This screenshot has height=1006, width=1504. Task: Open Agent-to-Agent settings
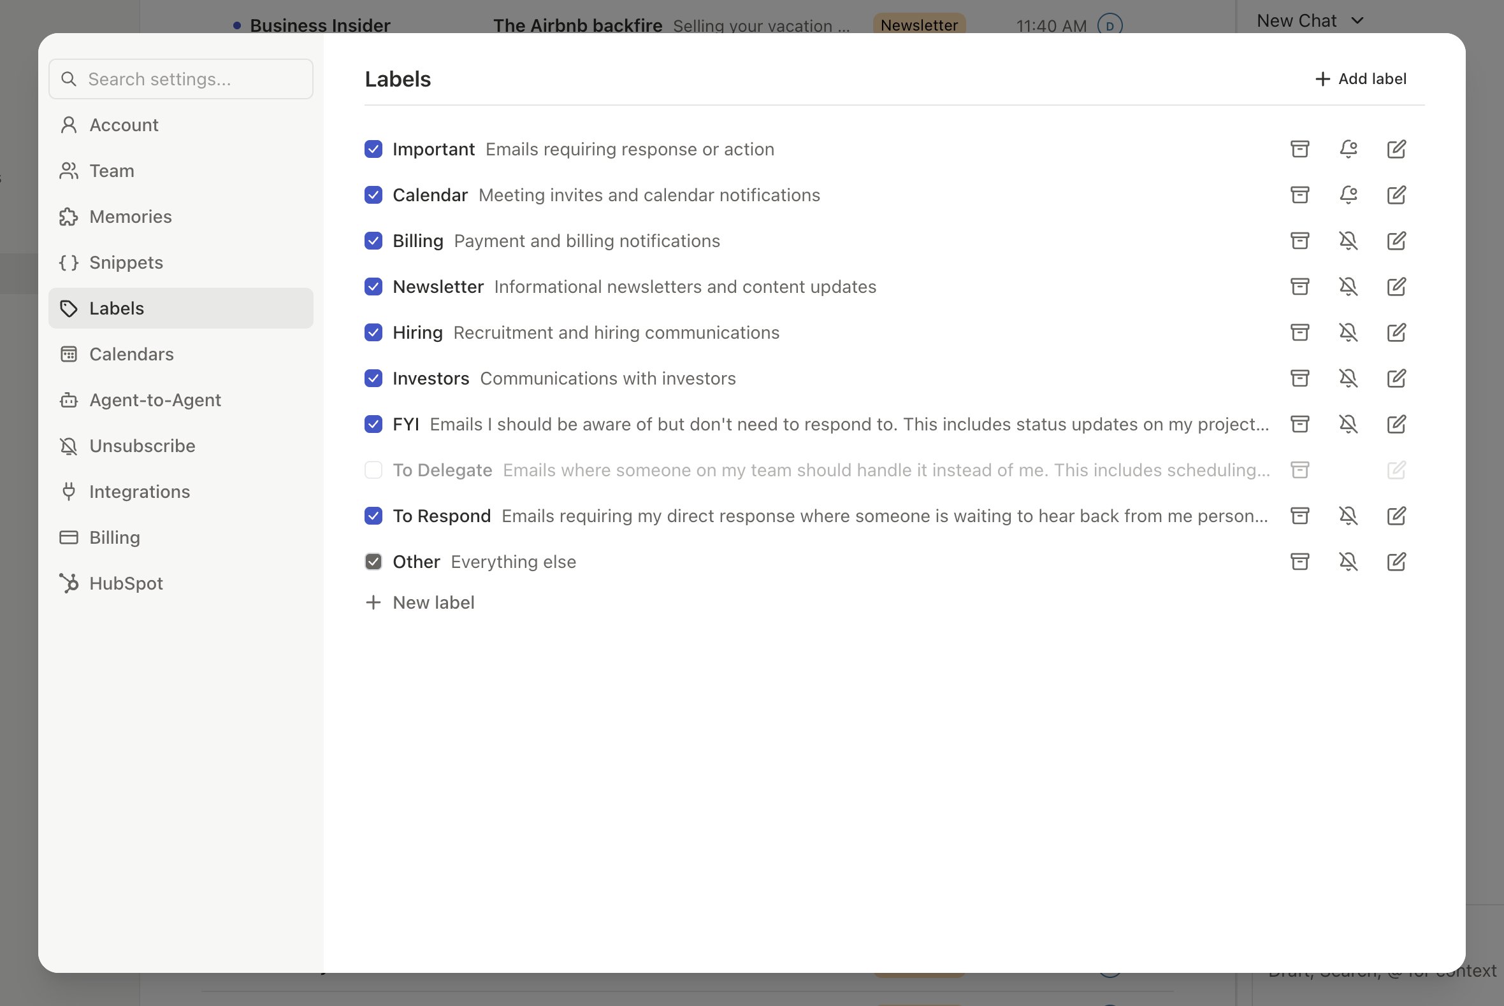click(180, 400)
